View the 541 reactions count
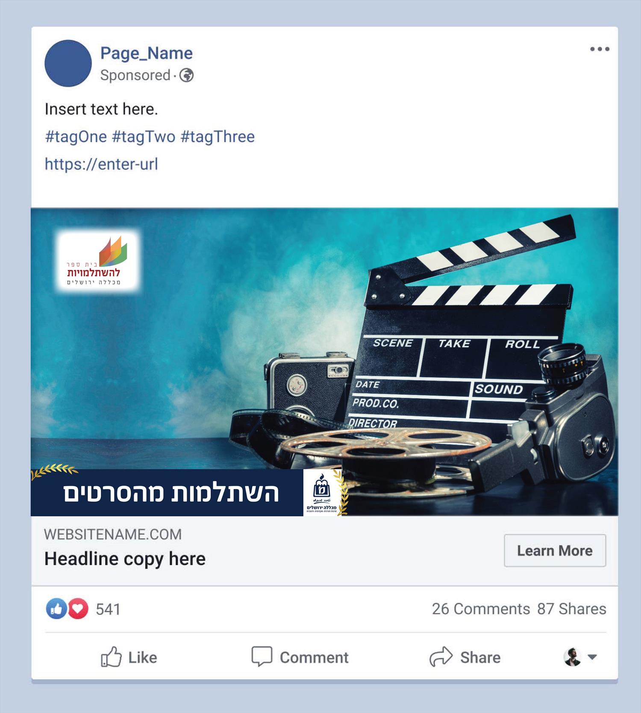This screenshot has height=713, width=641. [x=108, y=609]
